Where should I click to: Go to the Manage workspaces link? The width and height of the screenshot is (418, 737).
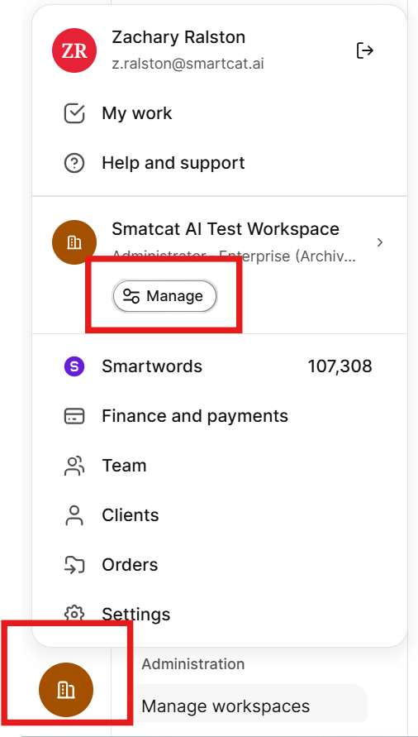click(x=226, y=706)
